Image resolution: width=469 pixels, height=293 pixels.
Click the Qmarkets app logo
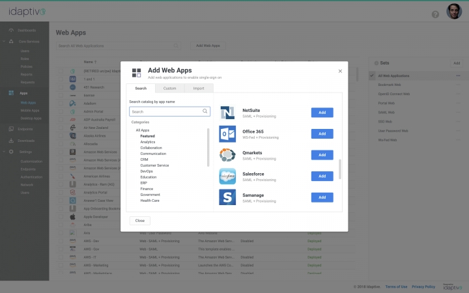tap(227, 155)
